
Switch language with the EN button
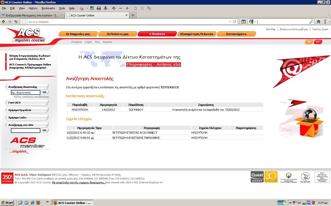click(x=318, y=42)
